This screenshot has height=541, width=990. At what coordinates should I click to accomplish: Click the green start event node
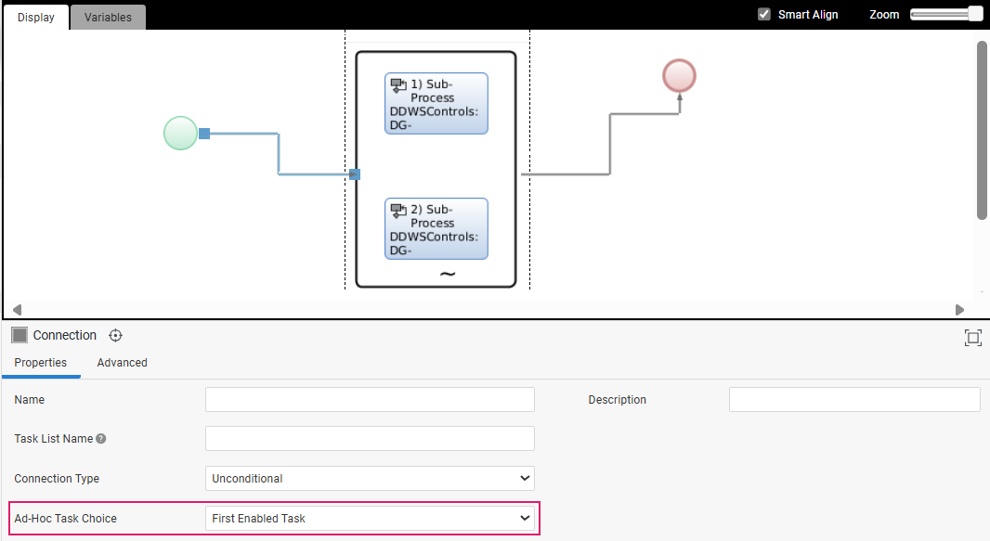[x=180, y=133]
